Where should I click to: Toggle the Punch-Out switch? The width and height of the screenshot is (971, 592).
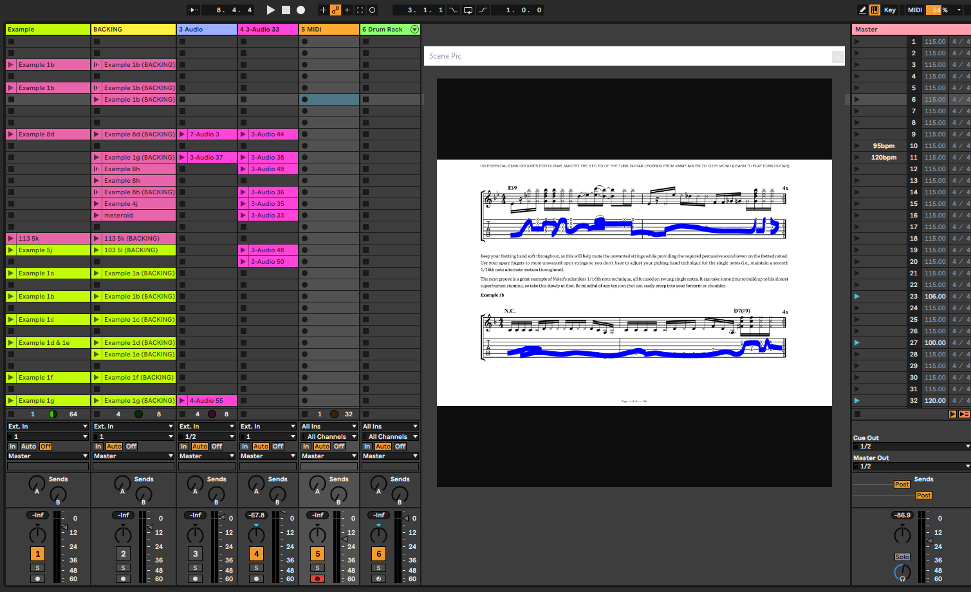click(483, 10)
